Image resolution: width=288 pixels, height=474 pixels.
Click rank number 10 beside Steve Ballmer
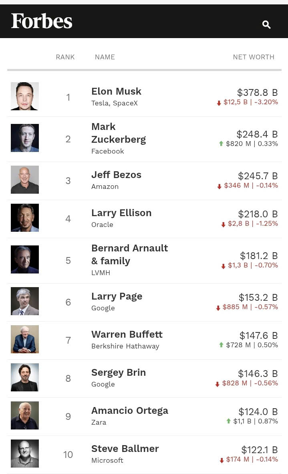point(68,454)
